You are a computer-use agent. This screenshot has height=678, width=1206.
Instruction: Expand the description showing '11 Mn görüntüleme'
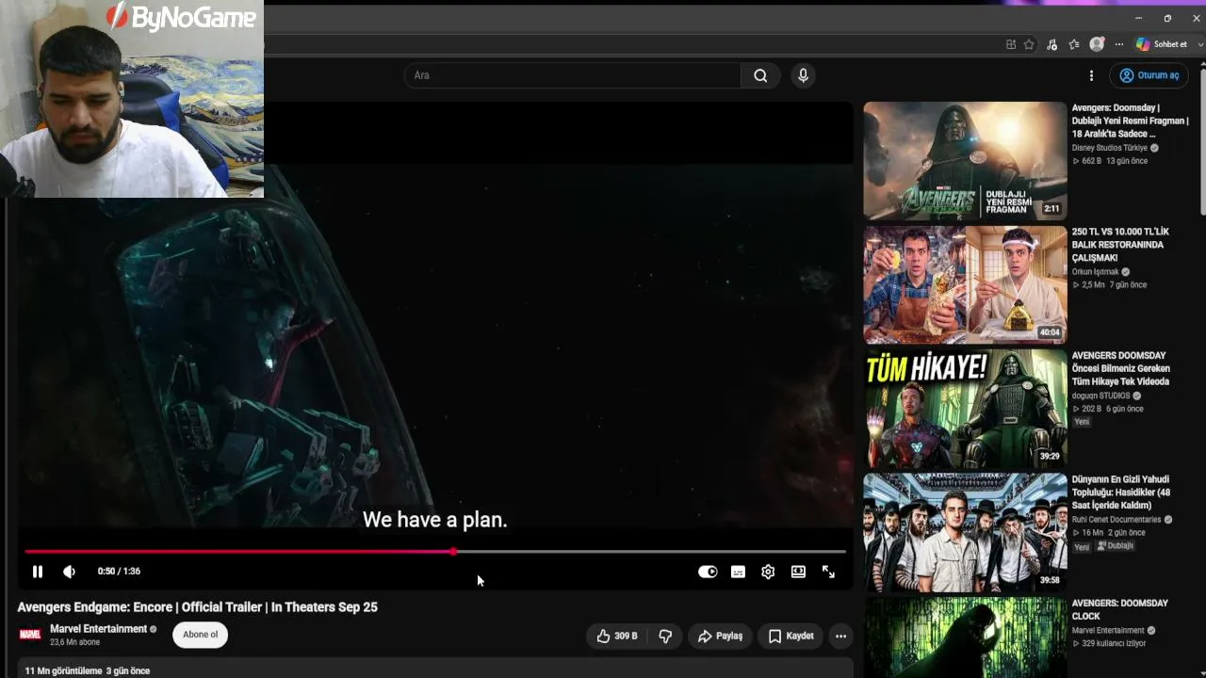pos(435,670)
